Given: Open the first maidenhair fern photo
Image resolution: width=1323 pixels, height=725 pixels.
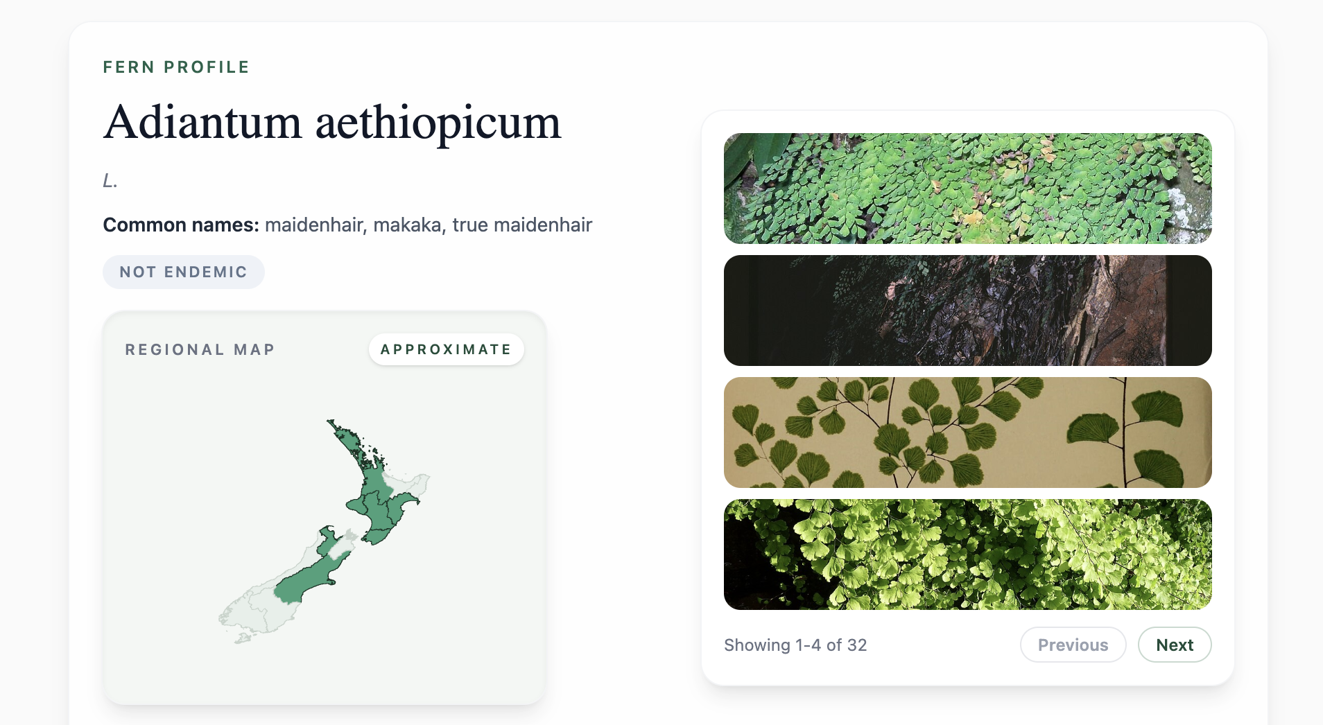Looking at the screenshot, I should [967, 189].
